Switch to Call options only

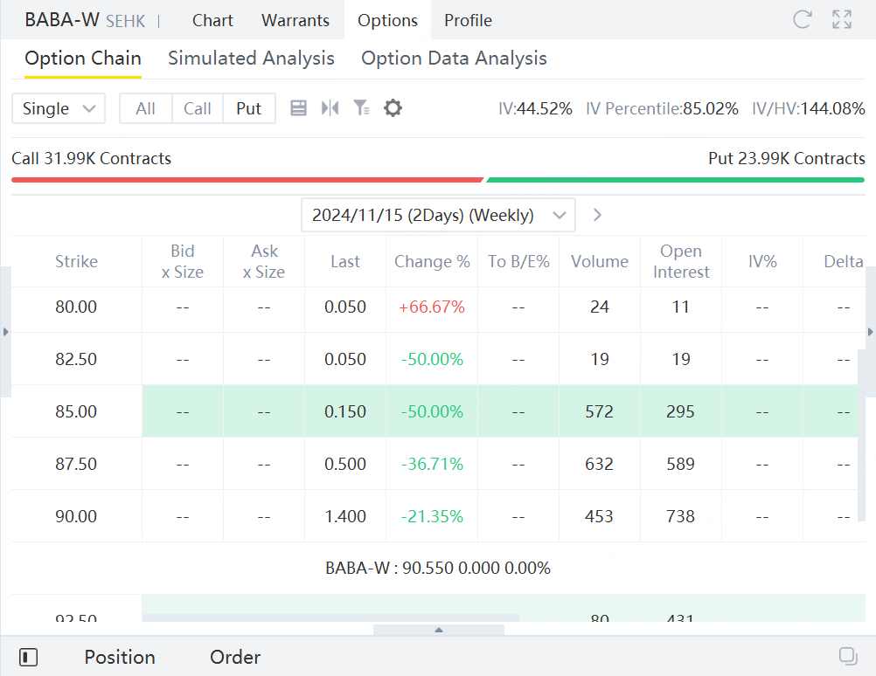coord(198,108)
